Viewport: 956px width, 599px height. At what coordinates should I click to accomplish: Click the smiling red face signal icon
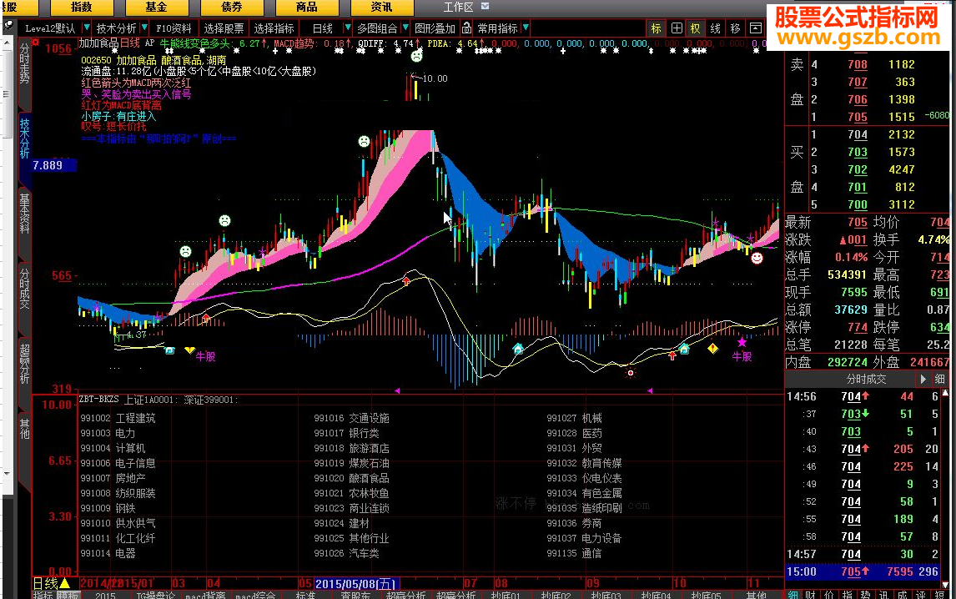coord(757,259)
